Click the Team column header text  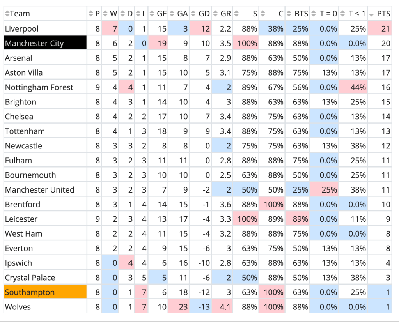[x=20, y=14]
